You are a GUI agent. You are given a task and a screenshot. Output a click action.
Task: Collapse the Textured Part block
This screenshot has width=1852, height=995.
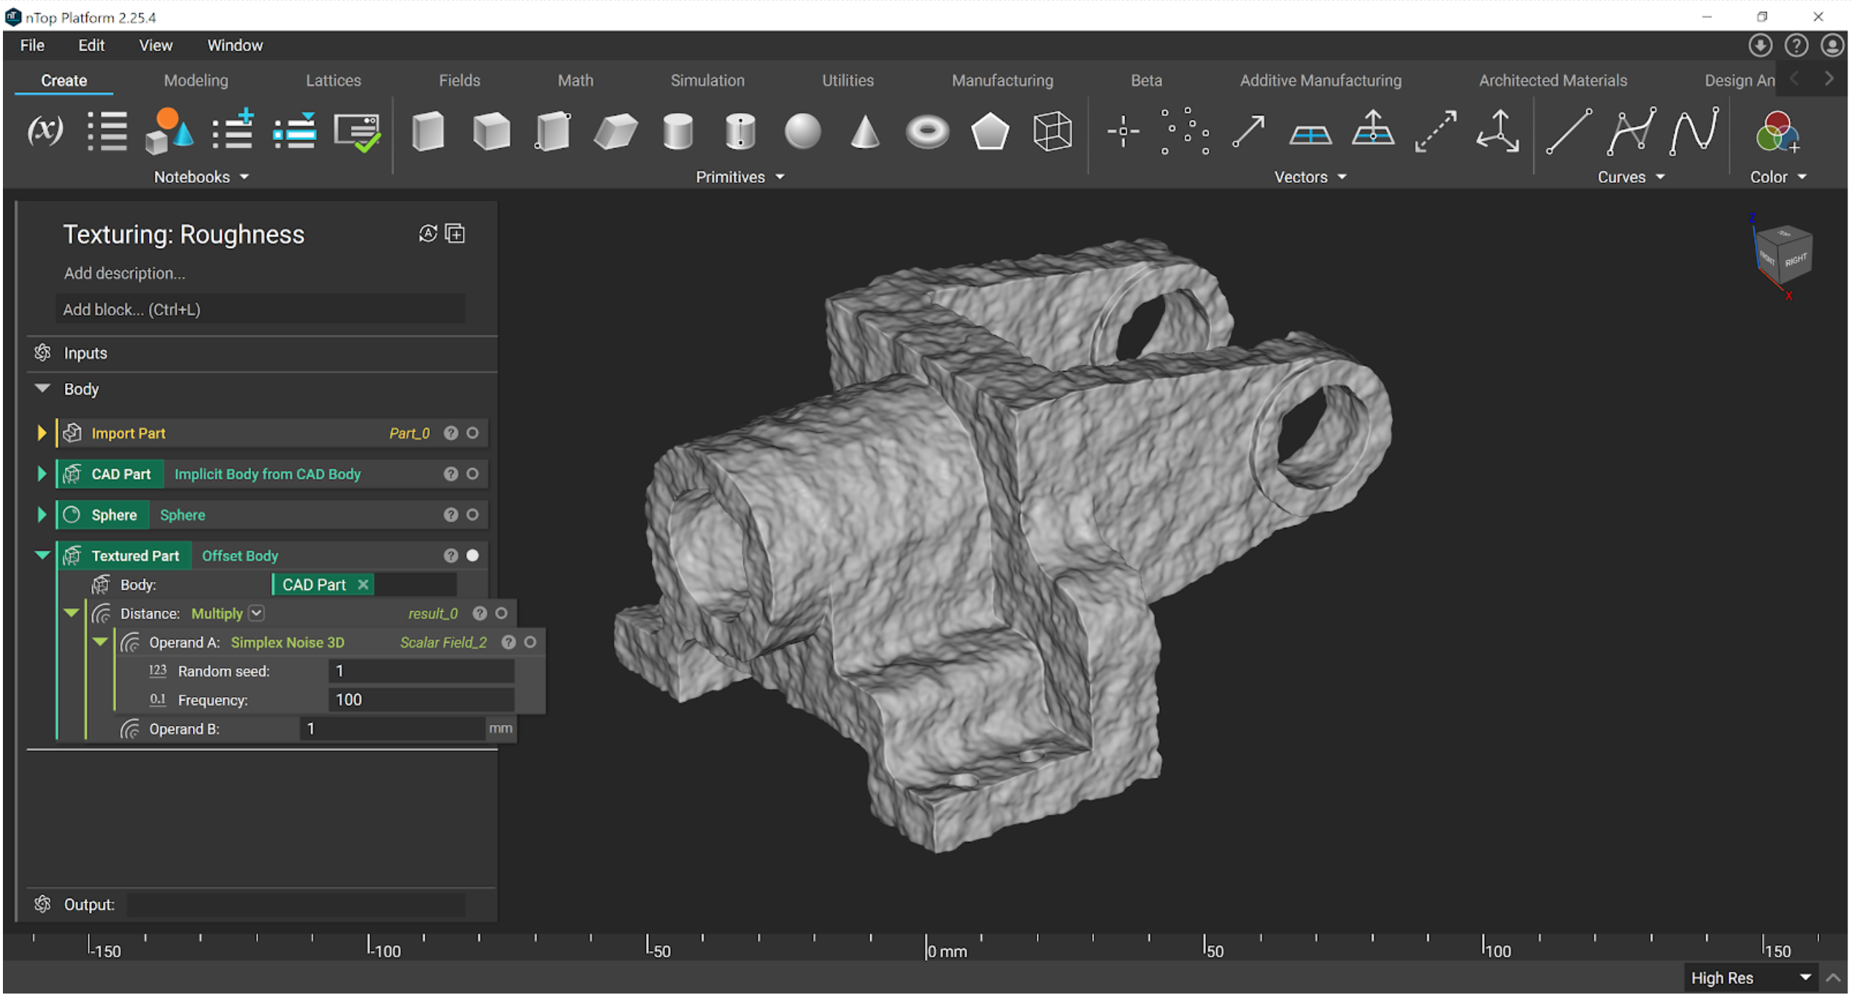(42, 556)
